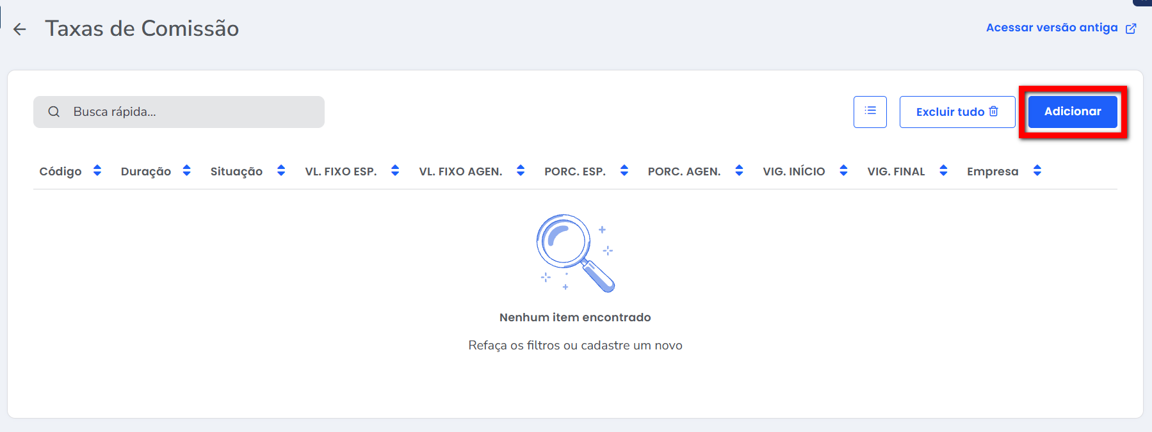Sort by VL. FIXO AGEN. arrows
1152x432 pixels.
(x=521, y=170)
